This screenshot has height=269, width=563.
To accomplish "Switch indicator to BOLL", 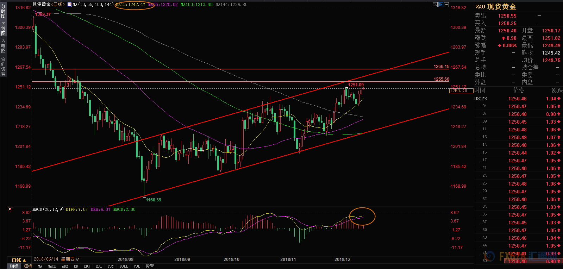I will click(x=124, y=266).
